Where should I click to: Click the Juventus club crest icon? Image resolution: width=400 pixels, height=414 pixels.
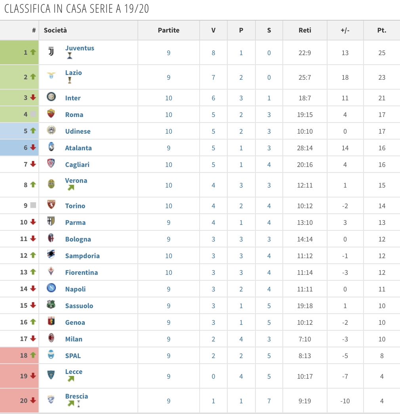tap(51, 52)
